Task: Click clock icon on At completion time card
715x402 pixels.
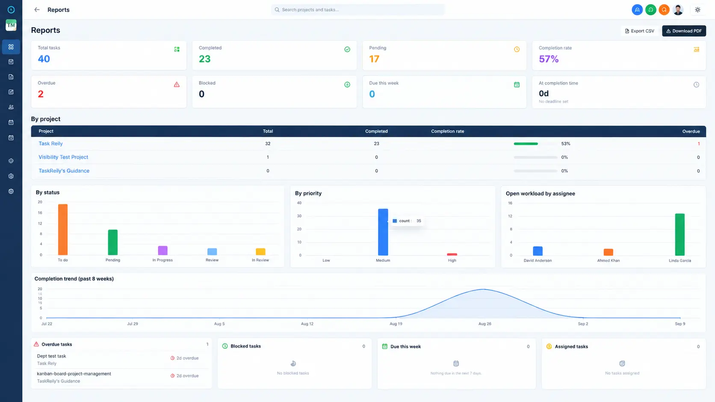Action: (x=696, y=85)
